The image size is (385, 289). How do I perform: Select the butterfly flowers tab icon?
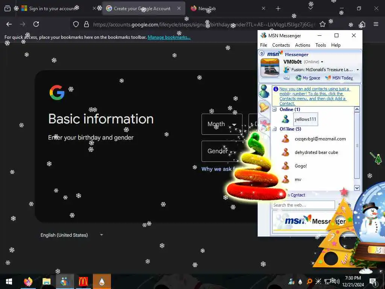tap(264, 125)
